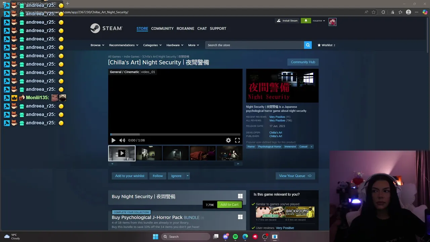Click the read aloud icon in address bar
Image resolution: width=430 pixels, height=242 pixels.
[x=366, y=12]
